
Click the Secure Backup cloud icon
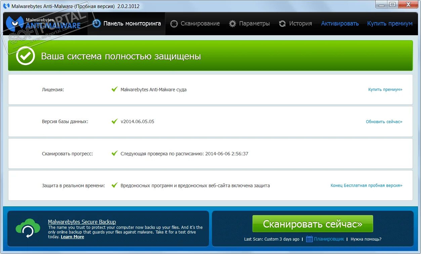pyautogui.click(x=28, y=228)
